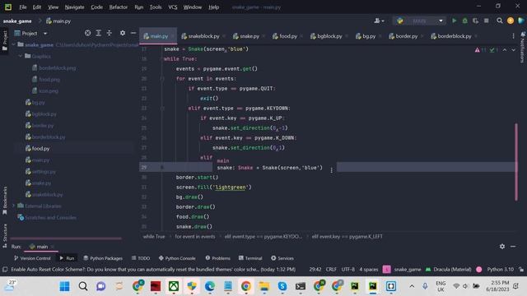Click the Stop icon in the toolbar
This screenshot has height=296, width=527.
487,21
